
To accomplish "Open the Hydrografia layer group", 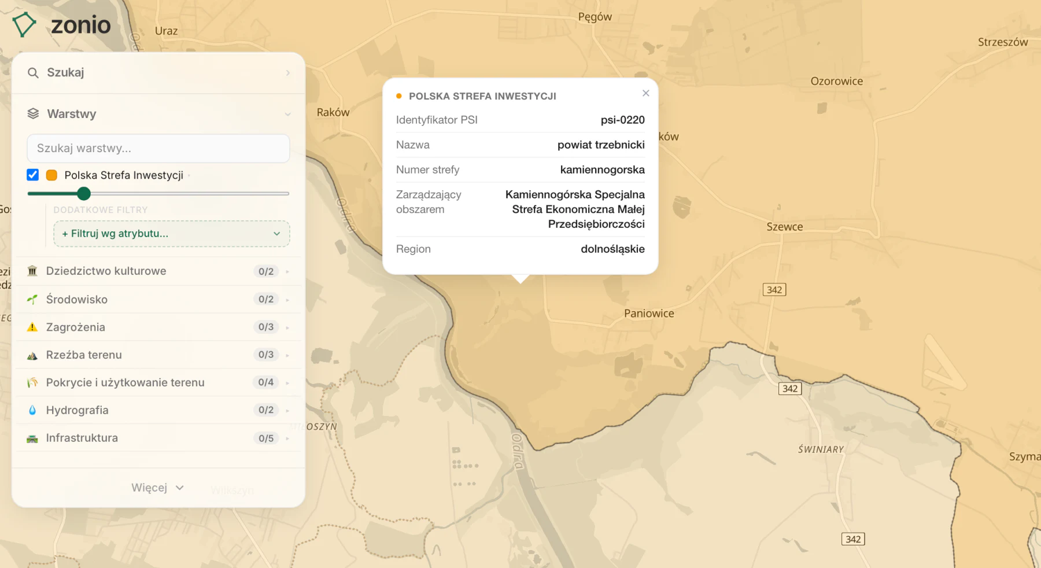I will click(158, 410).
